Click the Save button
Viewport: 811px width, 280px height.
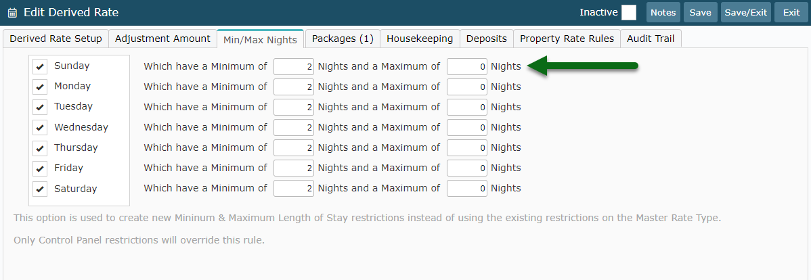[x=700, y=12]
